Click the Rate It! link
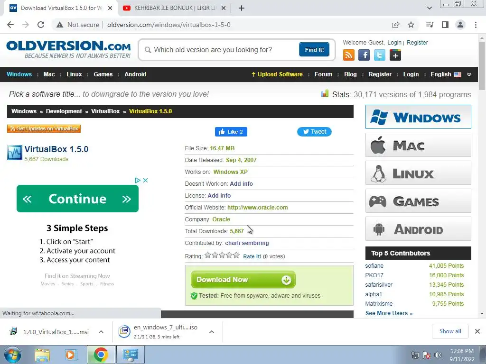Viewport: 486px width, 364px height. click(x=252, y=256)
